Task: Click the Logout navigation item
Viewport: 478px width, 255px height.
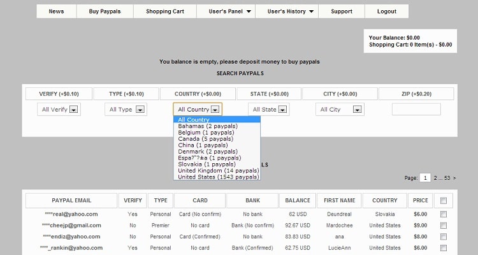Action: [387, 11]
